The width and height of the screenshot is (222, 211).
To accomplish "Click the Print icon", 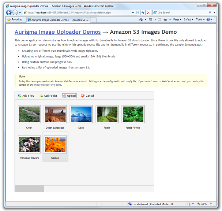I will click(x=165, y=20).
